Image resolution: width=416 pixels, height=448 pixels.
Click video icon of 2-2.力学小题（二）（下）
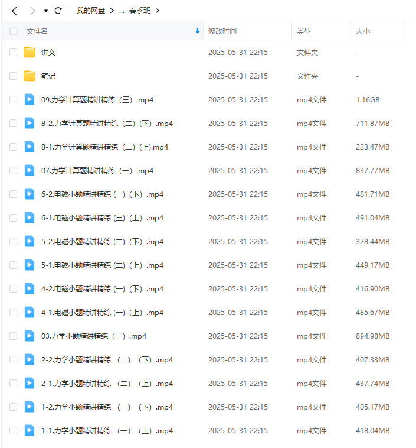[30, 360]
